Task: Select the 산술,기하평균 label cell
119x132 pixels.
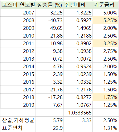Action: 18,120
